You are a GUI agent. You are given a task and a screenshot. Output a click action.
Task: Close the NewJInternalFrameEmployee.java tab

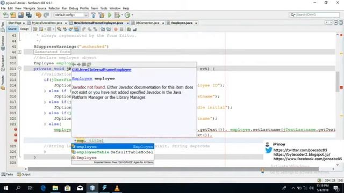point(128,23)
